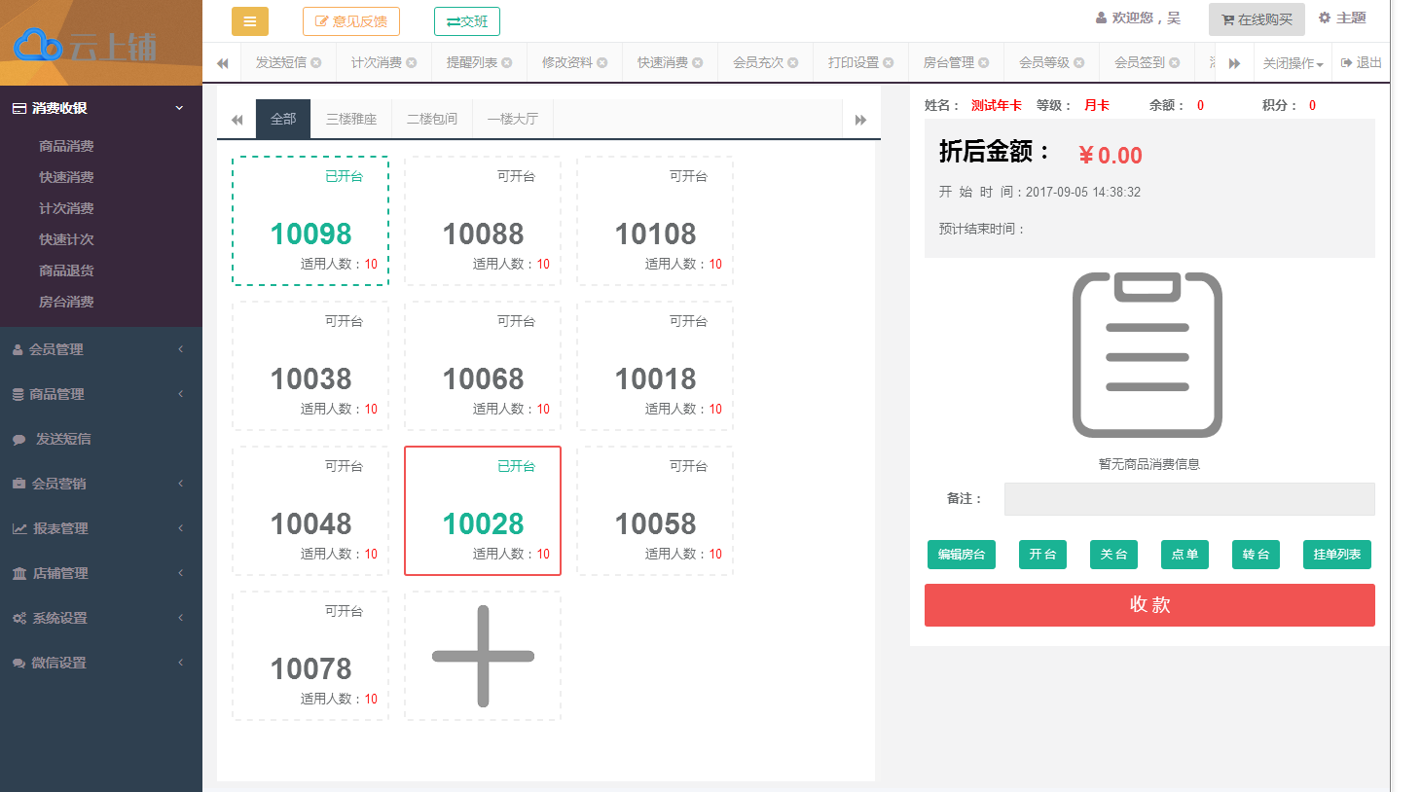
Task: Click 交班 shift handover button
Action: [x=467, y=21]
